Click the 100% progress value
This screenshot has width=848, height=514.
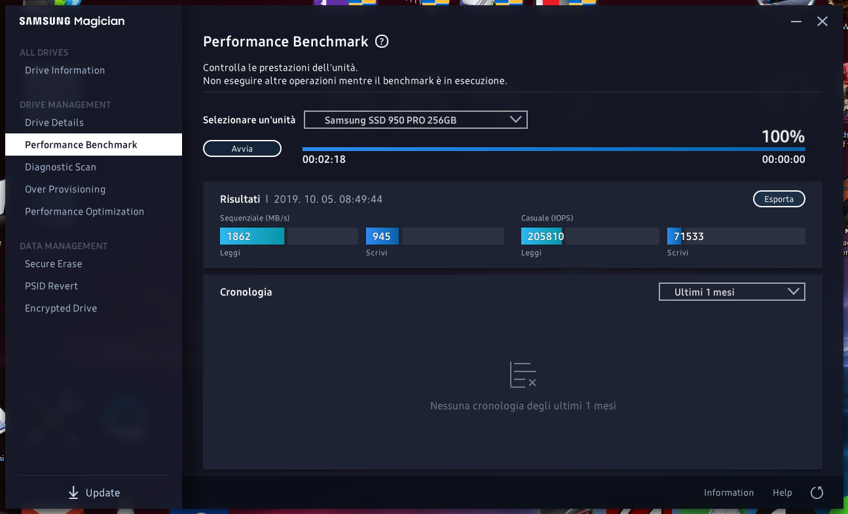[x=783, y=137]
